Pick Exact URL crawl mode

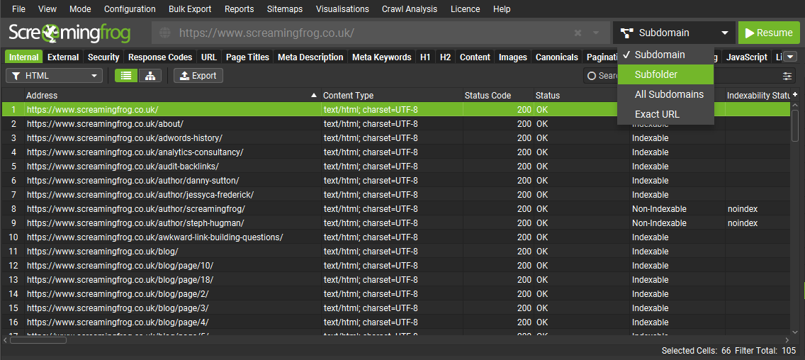point(657,114)
